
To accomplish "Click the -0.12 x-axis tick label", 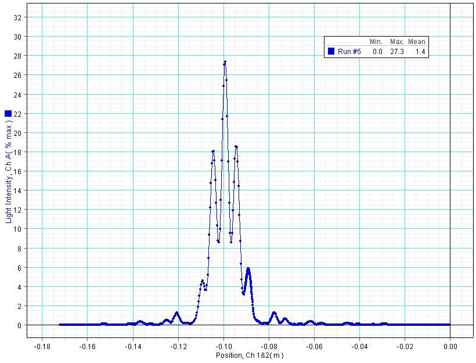I will pos(178,347).
